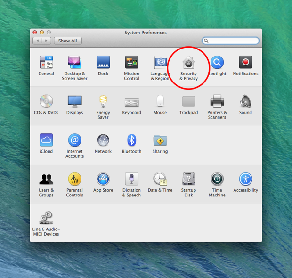Close the System Preferences window
292x278 pixels.
[35, 32]
